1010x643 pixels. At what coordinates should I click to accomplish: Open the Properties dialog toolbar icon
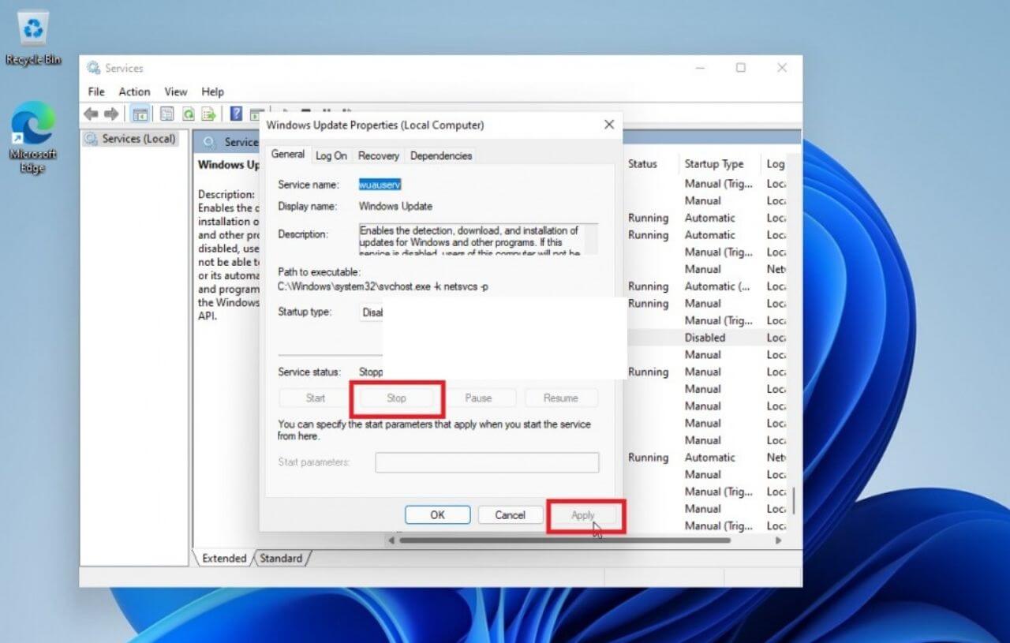pyautogui.click(x=166, y=114)
